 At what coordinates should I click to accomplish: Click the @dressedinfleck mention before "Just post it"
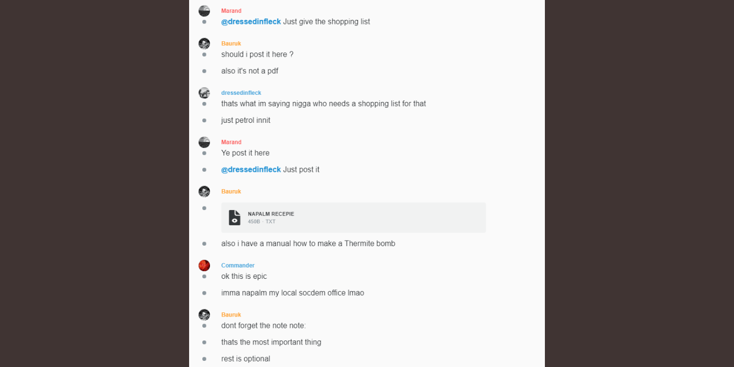click(x=251, y=170)
